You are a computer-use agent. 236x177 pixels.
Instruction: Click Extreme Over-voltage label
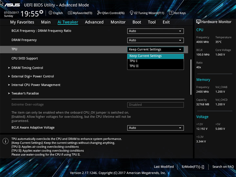[x=28, y=105]
